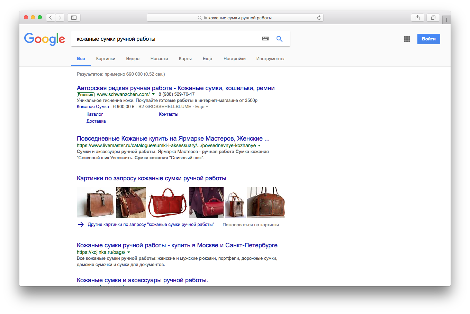Go back with Safari's back arrow
The height and width of the screenshot is (314, 470).
[x=51, y=18]
